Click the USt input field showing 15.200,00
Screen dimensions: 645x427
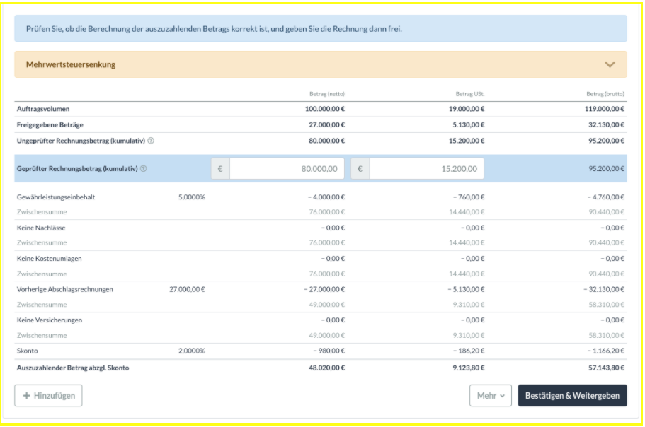[x=426, y=169]
